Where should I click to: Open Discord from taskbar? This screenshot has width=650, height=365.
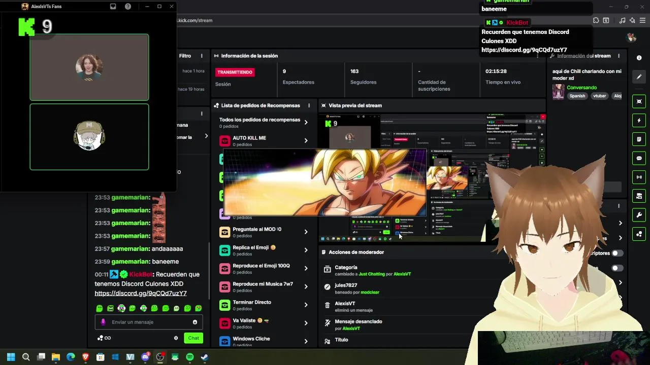145,357
